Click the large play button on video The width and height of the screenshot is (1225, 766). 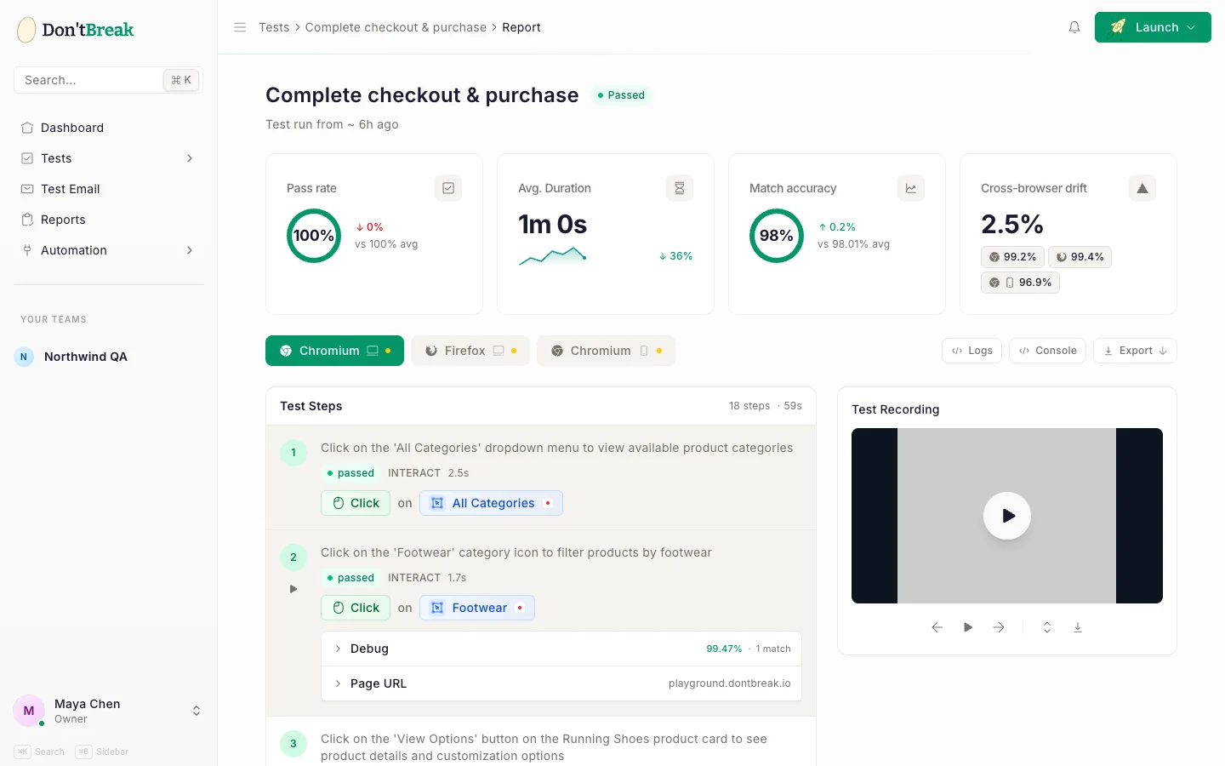pyautogui.click(x=1007, y=516)
